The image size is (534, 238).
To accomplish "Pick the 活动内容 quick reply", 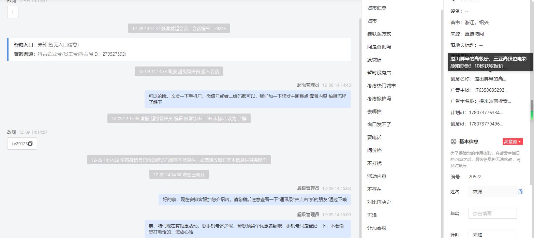I will coord(377,176).
